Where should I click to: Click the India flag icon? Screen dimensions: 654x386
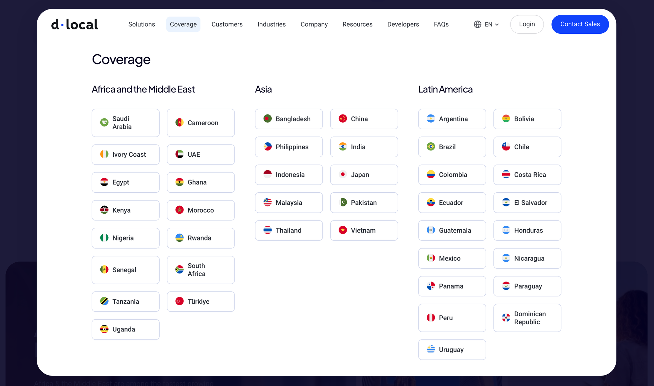[x=343, y=147]
